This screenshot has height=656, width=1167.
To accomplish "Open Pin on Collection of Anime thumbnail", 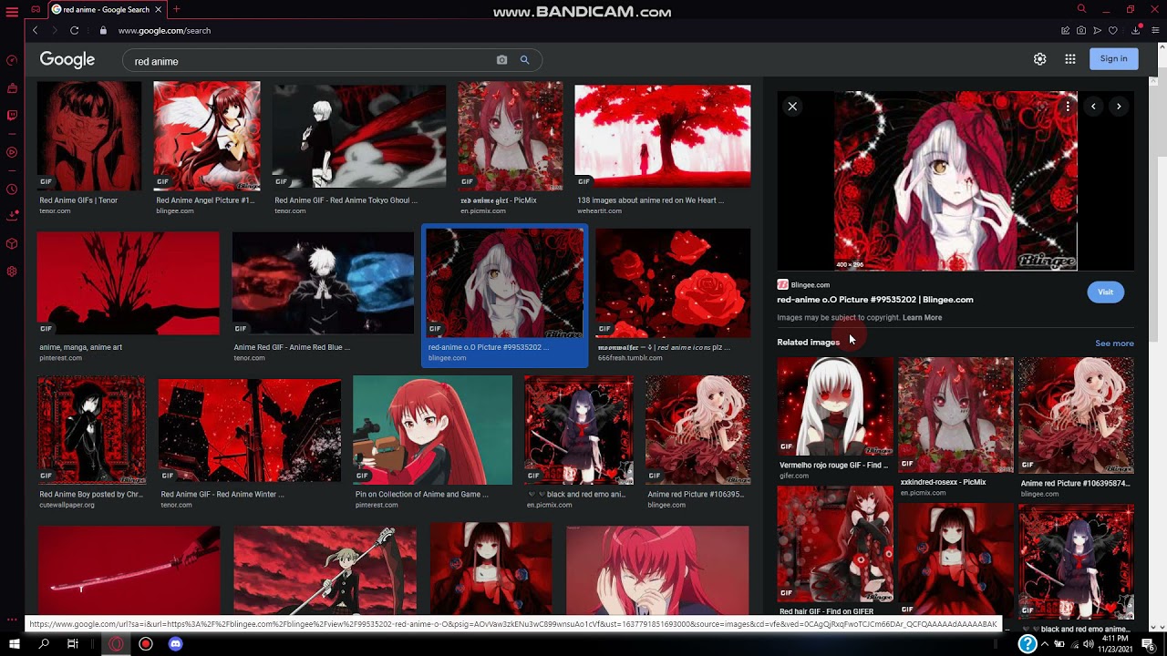I will 432,430.
